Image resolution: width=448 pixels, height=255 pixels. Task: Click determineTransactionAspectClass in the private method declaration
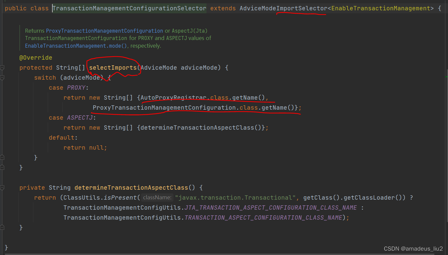point(131,188)
